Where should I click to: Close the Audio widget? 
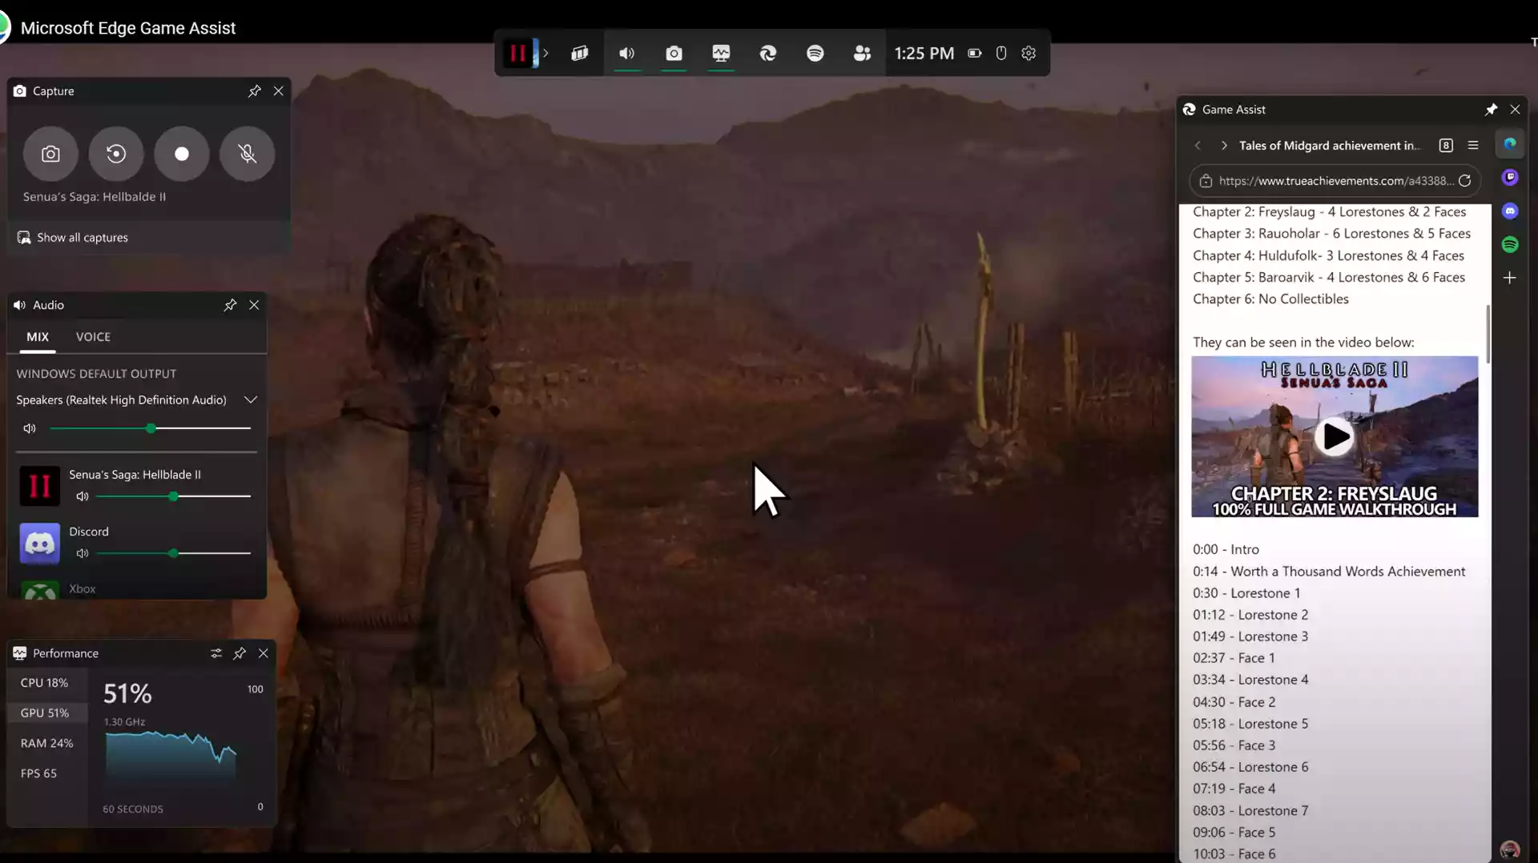254,305
